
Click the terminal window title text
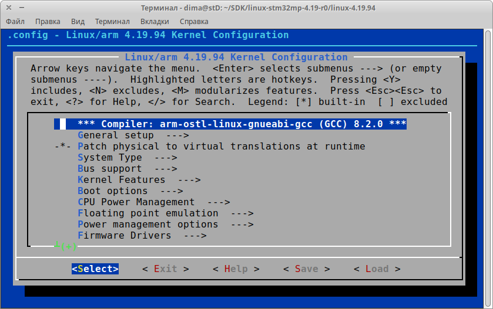coord(258,8)
